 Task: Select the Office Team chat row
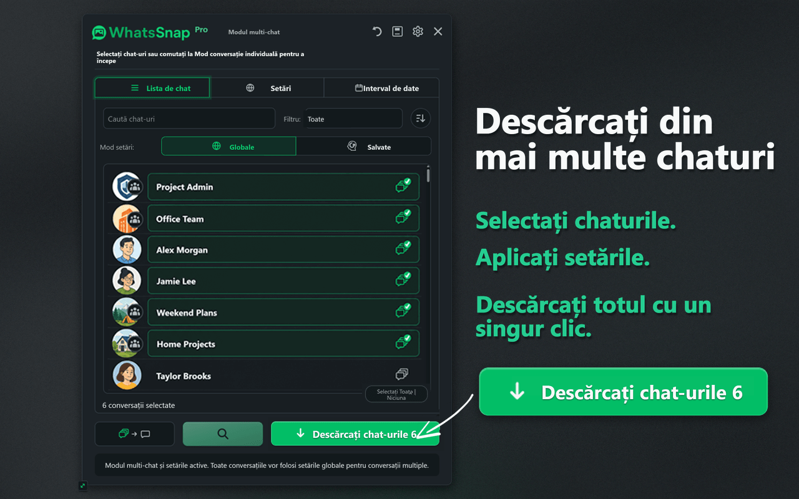point(283,218)
